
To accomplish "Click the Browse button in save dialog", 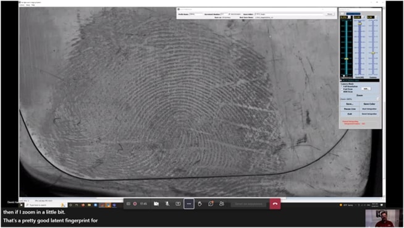I will [329, 14].
